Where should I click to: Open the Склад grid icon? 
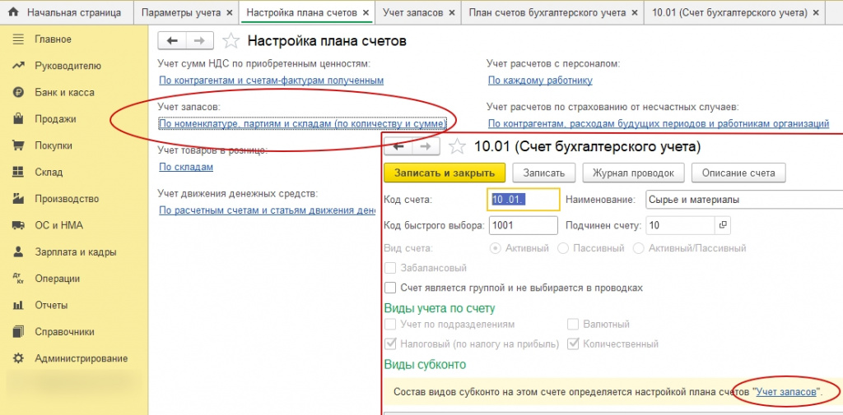pos(18,173)
